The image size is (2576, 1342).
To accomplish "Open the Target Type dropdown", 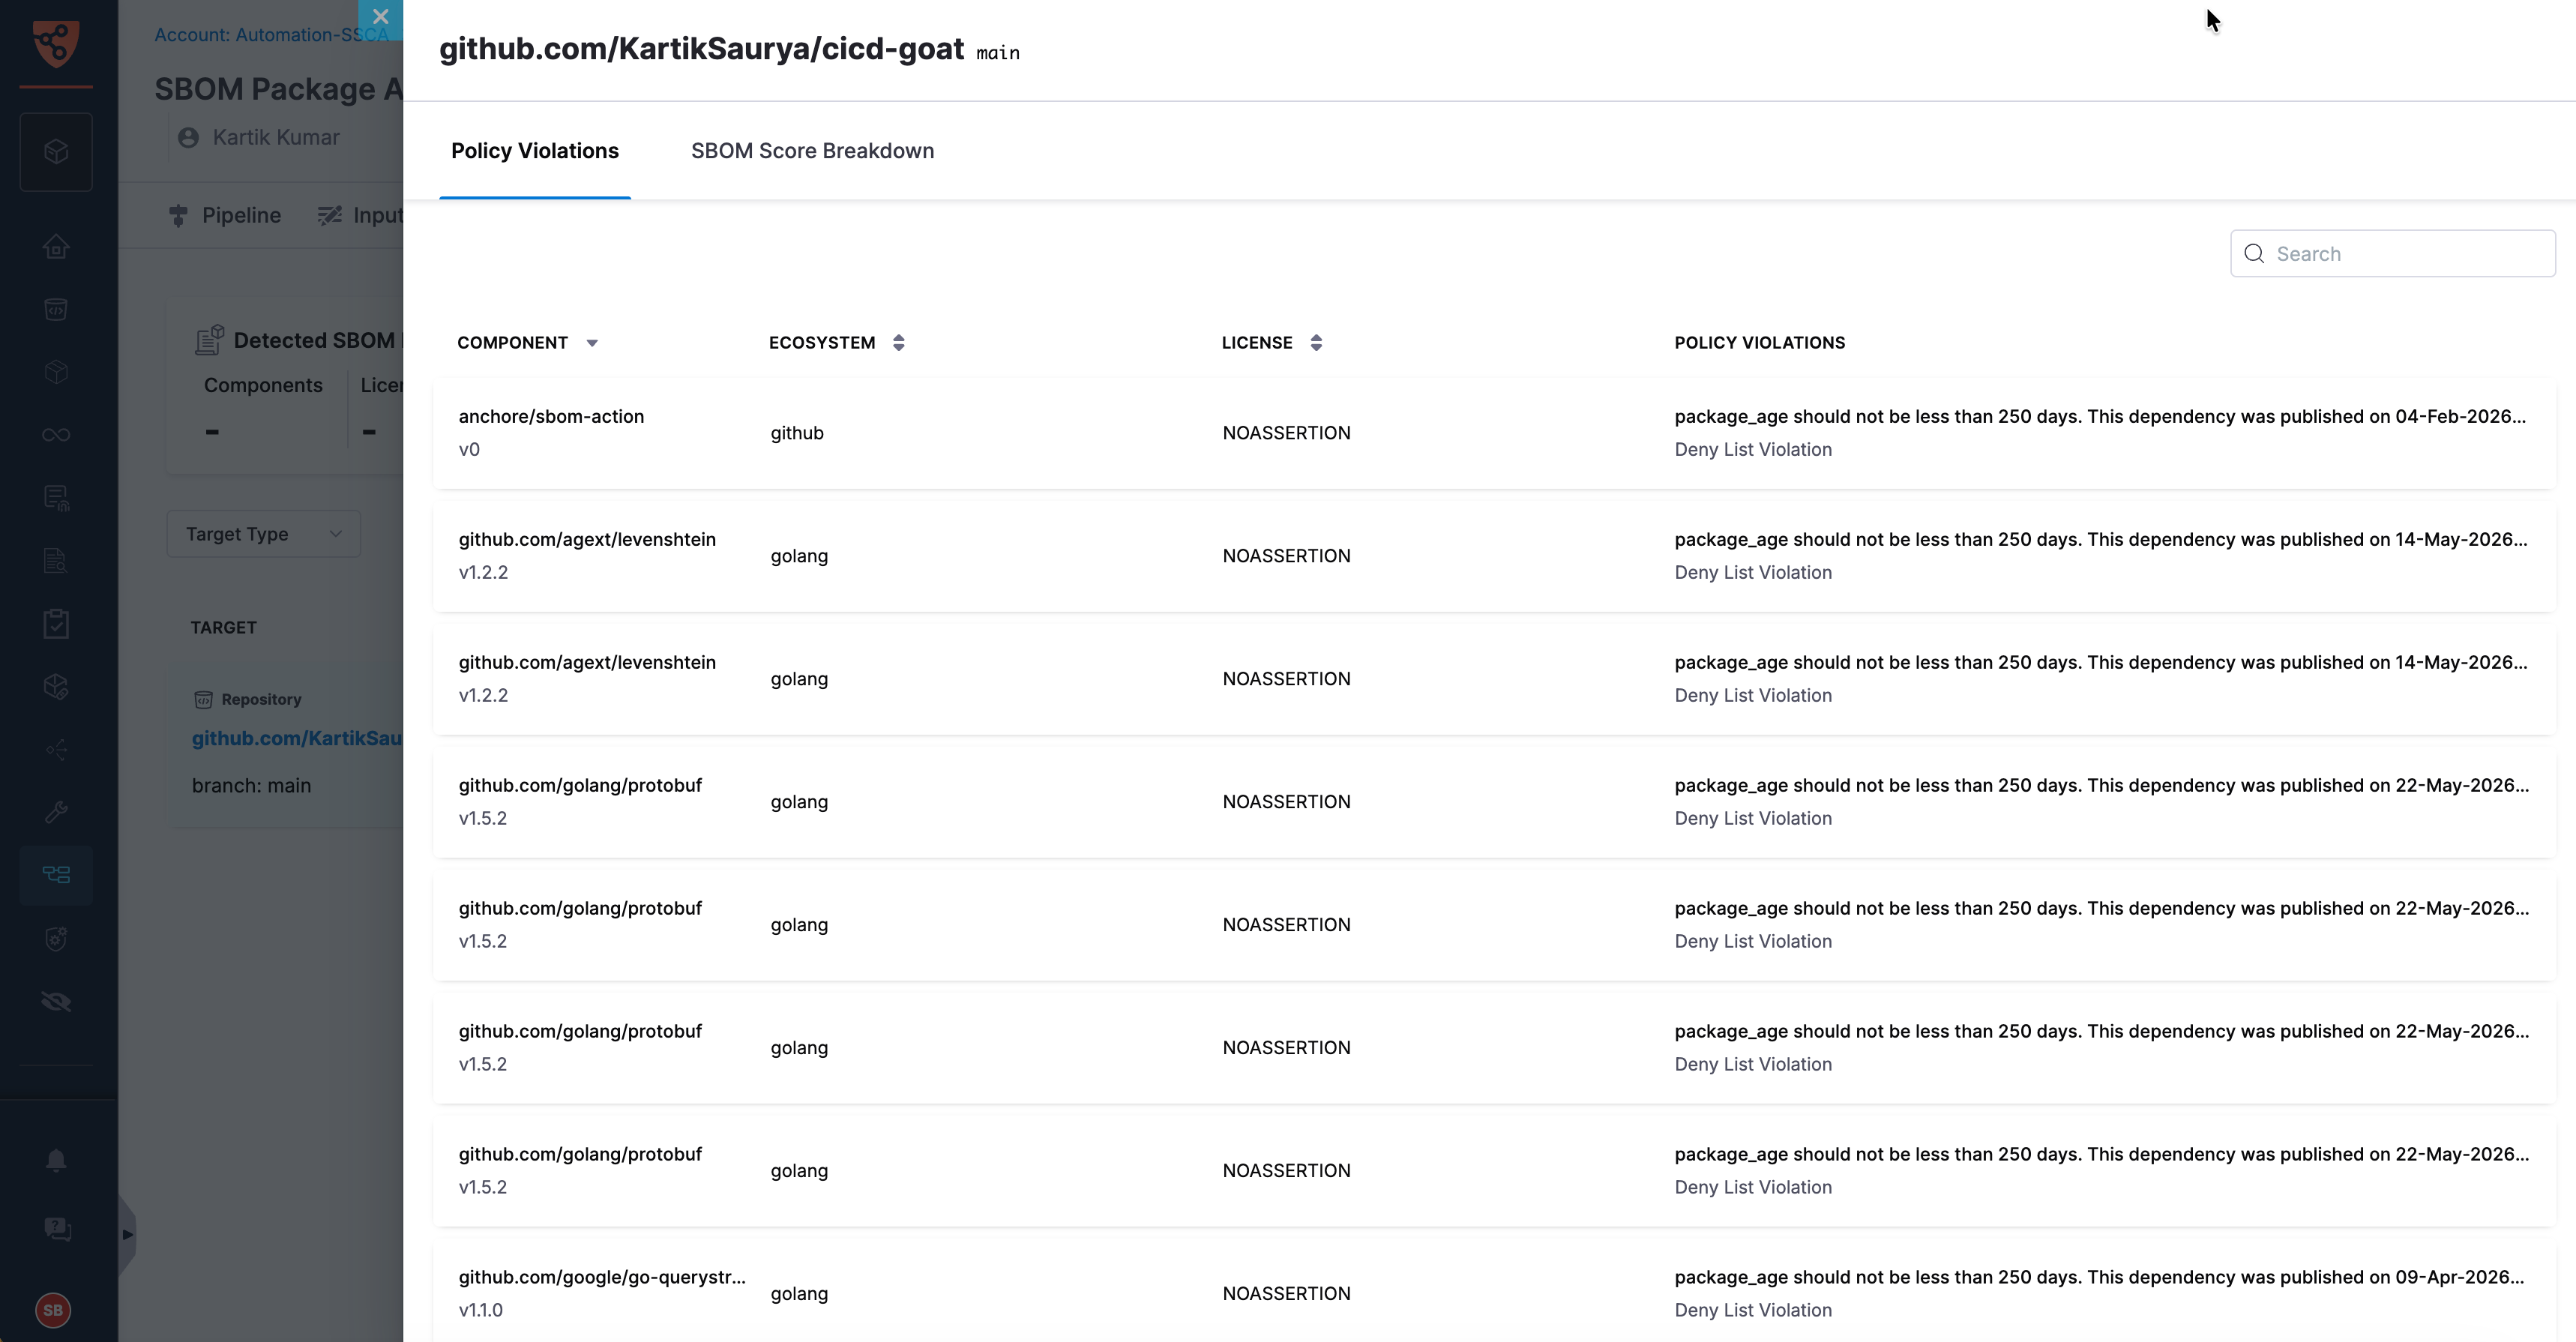I will pyautogui.click(x=264, y=534).
